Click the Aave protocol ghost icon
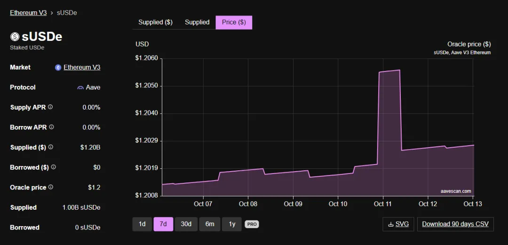 (80, 87)
